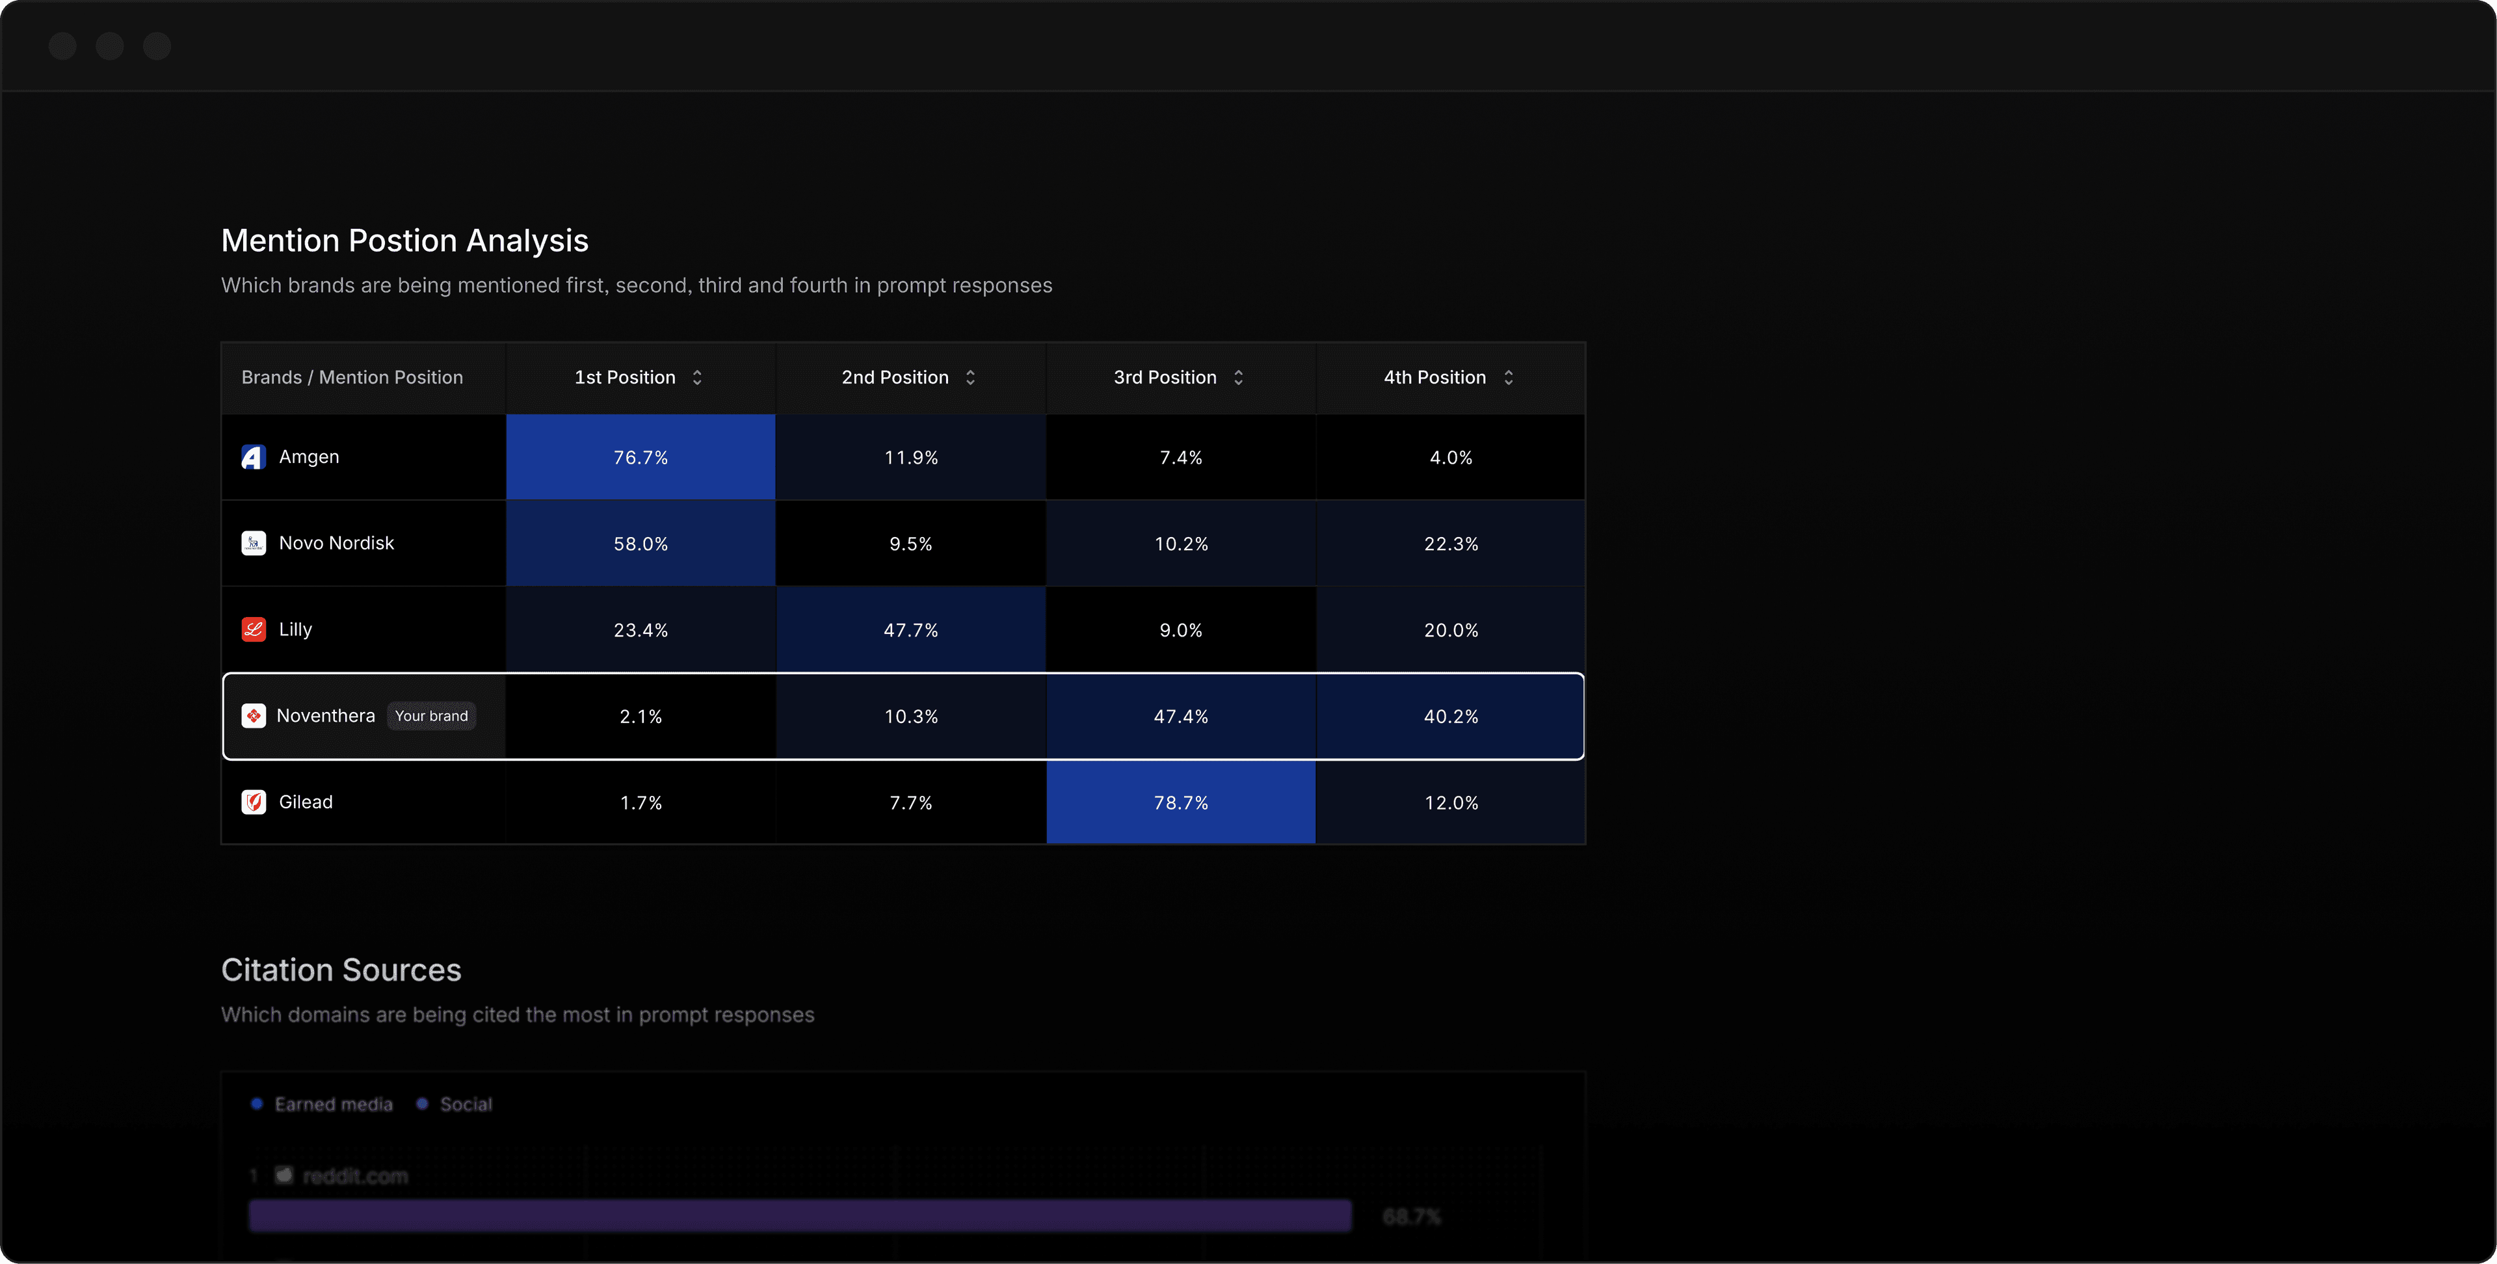
Task: Click the Your brand badge
Action: click(x=431, y=715)
